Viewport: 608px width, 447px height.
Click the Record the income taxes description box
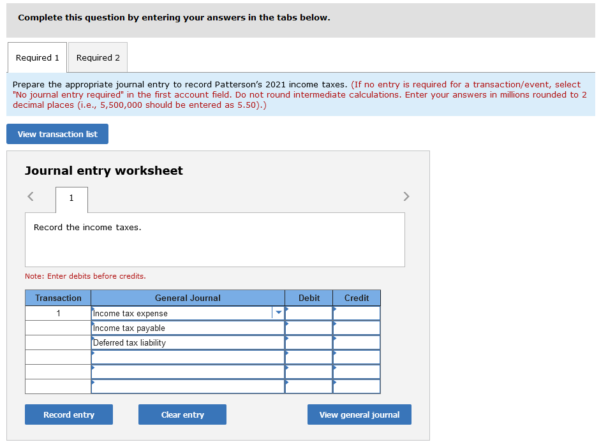(x=214, y=239)
